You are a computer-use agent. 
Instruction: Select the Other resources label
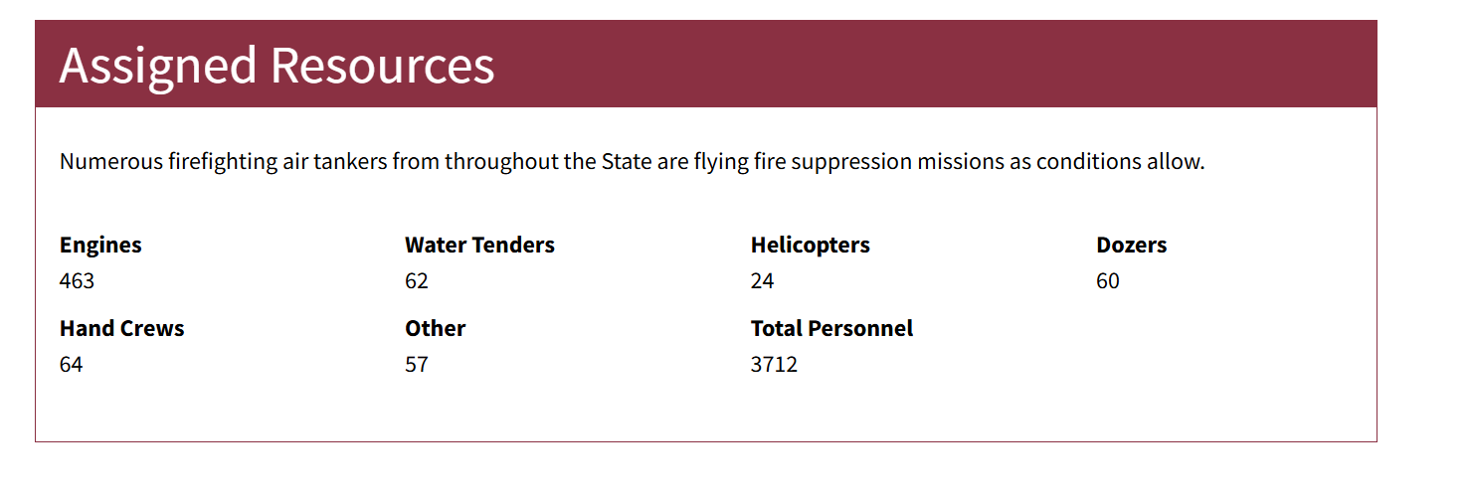click(435, 329)
